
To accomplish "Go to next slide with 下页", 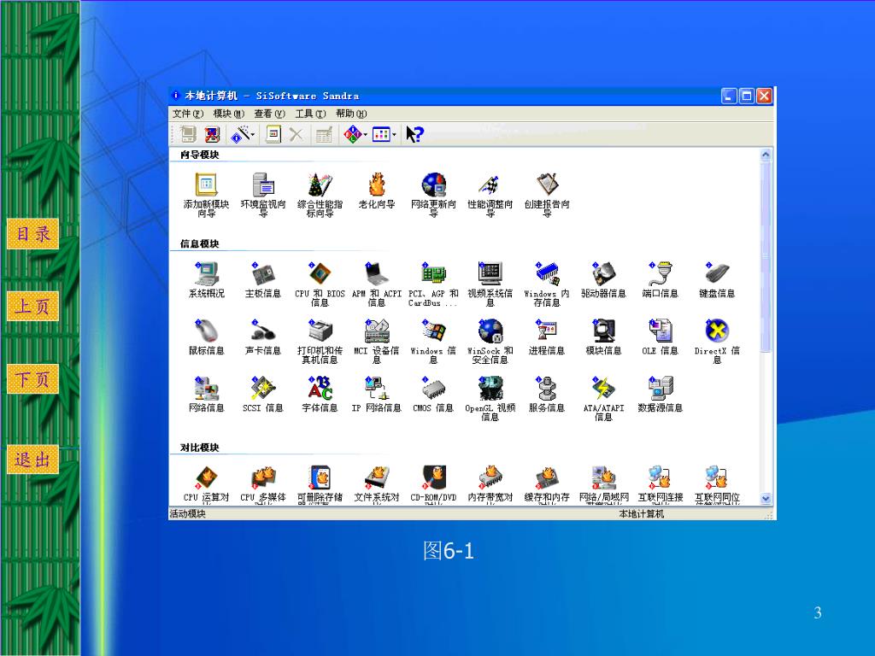I will pos(33,379).
